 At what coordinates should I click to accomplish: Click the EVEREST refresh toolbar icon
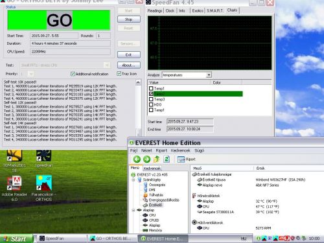click(167, 159)
